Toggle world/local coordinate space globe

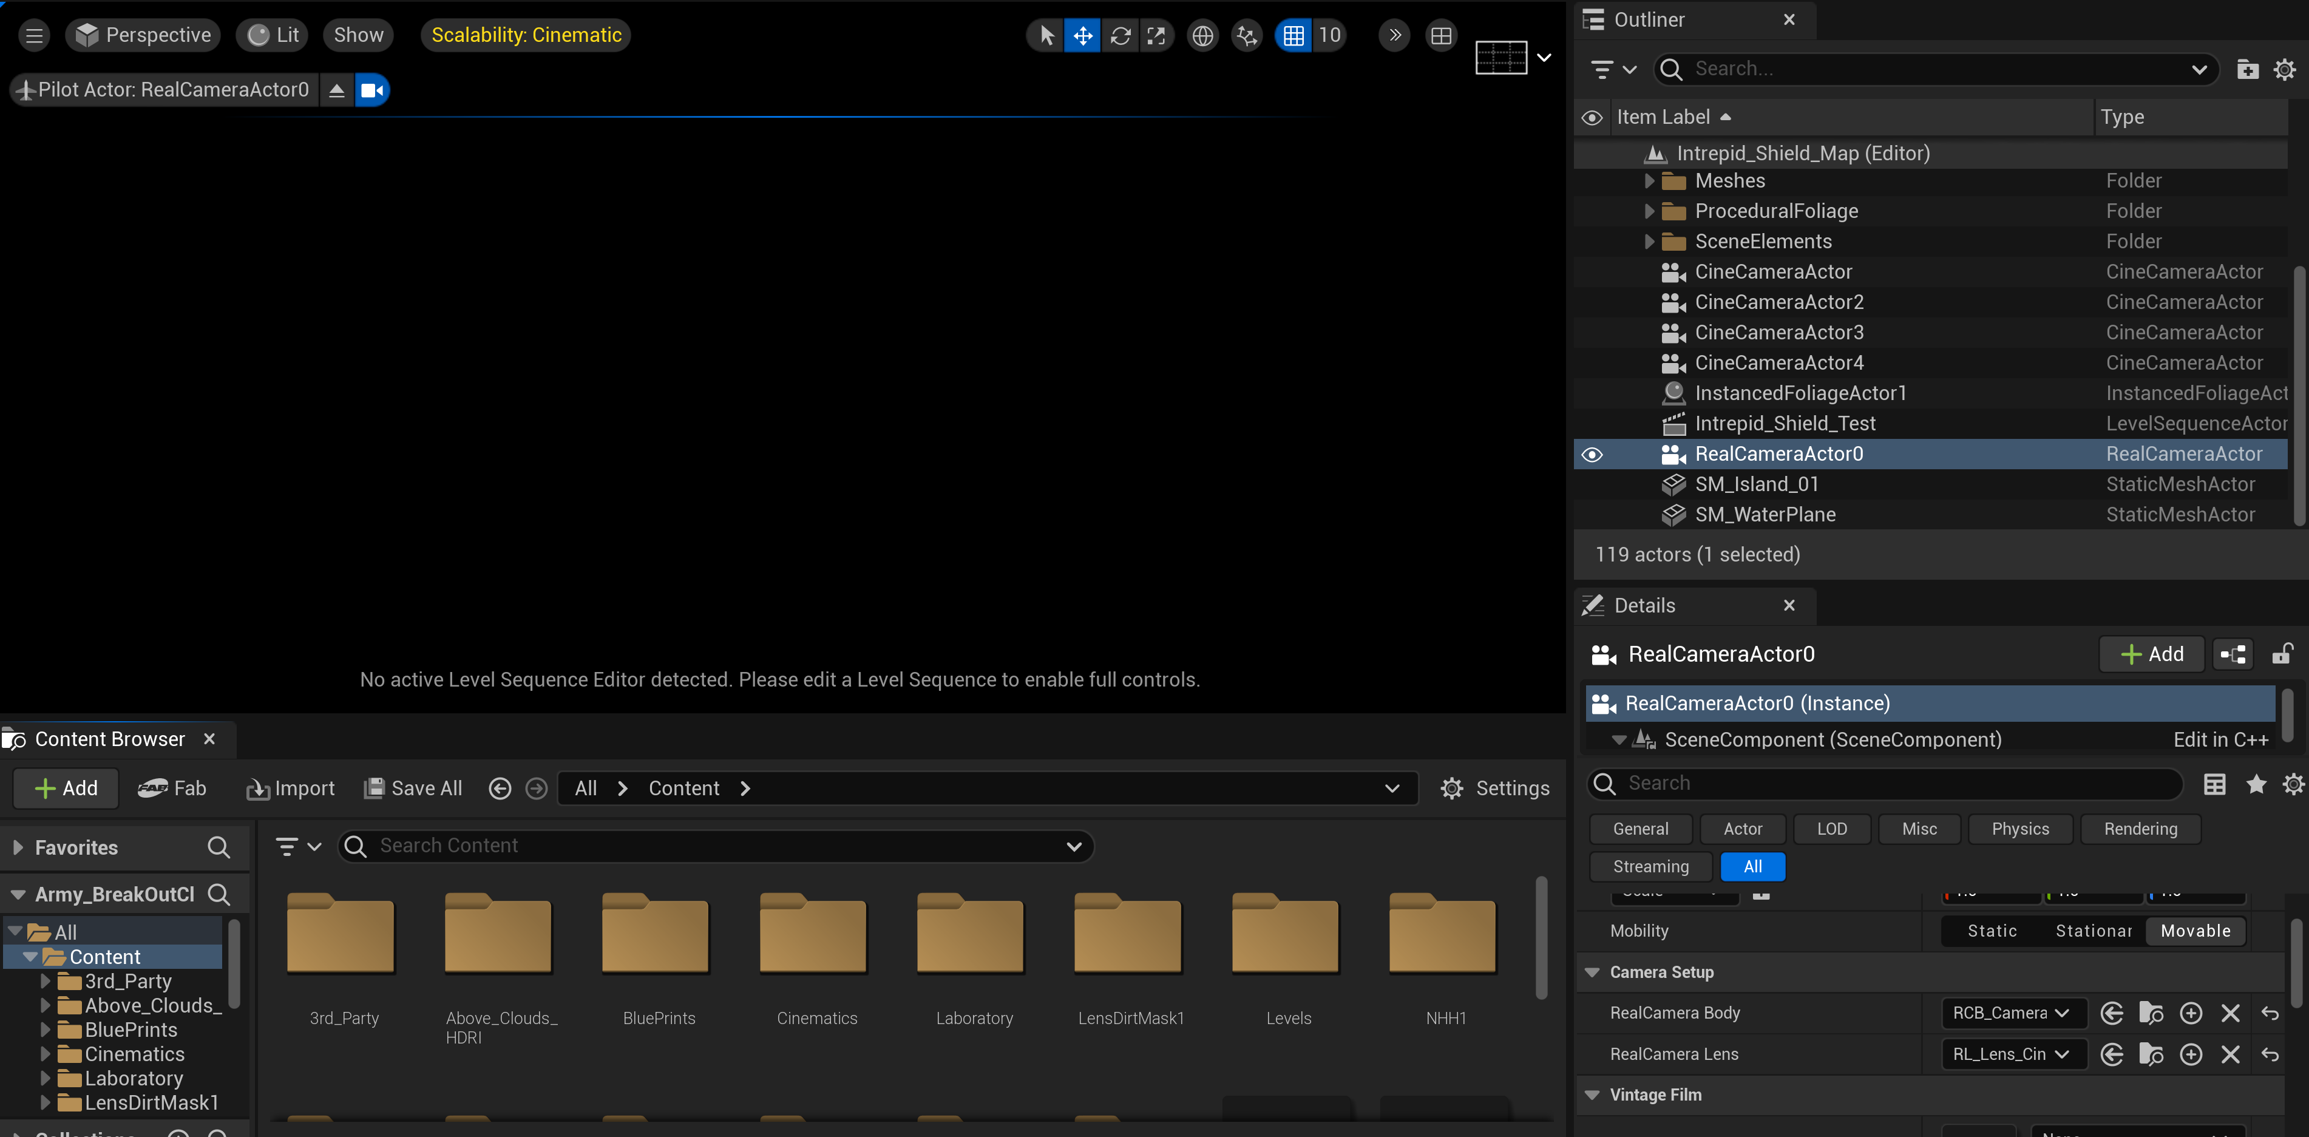(x=1202, y=36)
